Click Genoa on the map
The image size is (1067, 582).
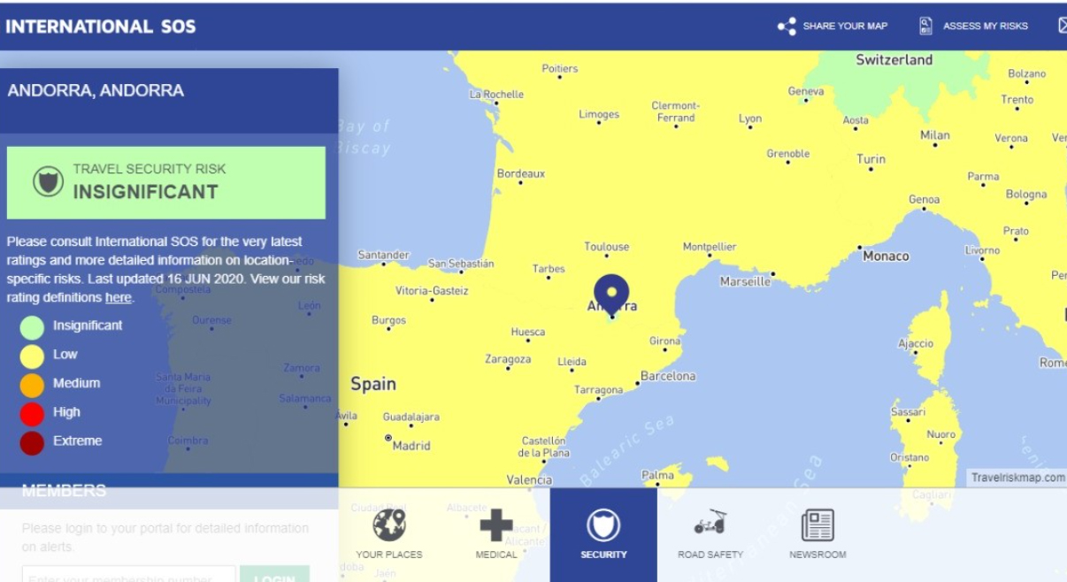925,200
